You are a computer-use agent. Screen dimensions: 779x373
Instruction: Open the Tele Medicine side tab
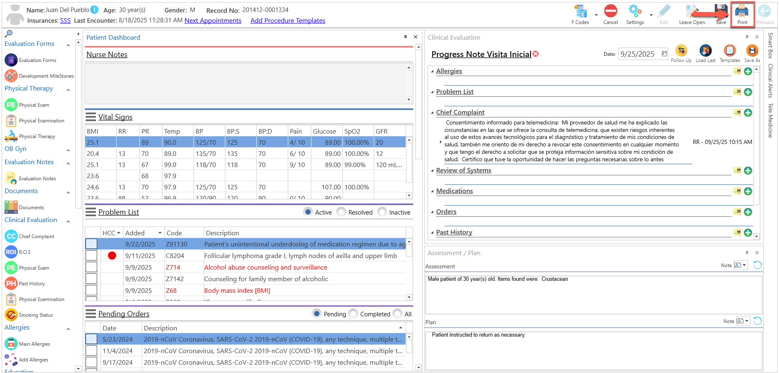pyautogui.click(x=770, y=120)
